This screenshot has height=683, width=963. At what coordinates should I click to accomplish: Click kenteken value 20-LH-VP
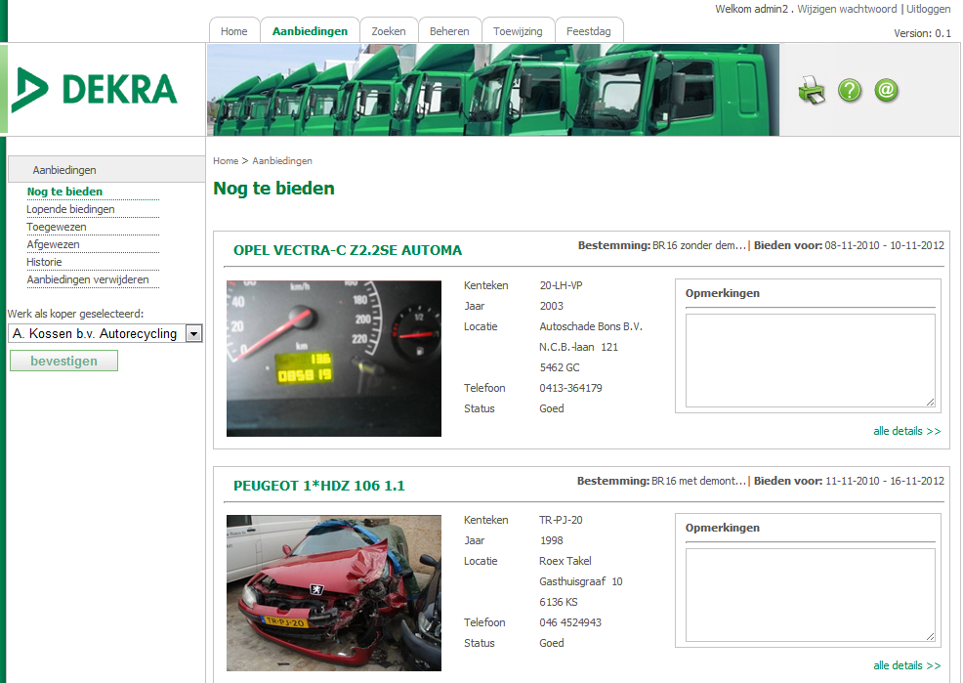[562, 285]
